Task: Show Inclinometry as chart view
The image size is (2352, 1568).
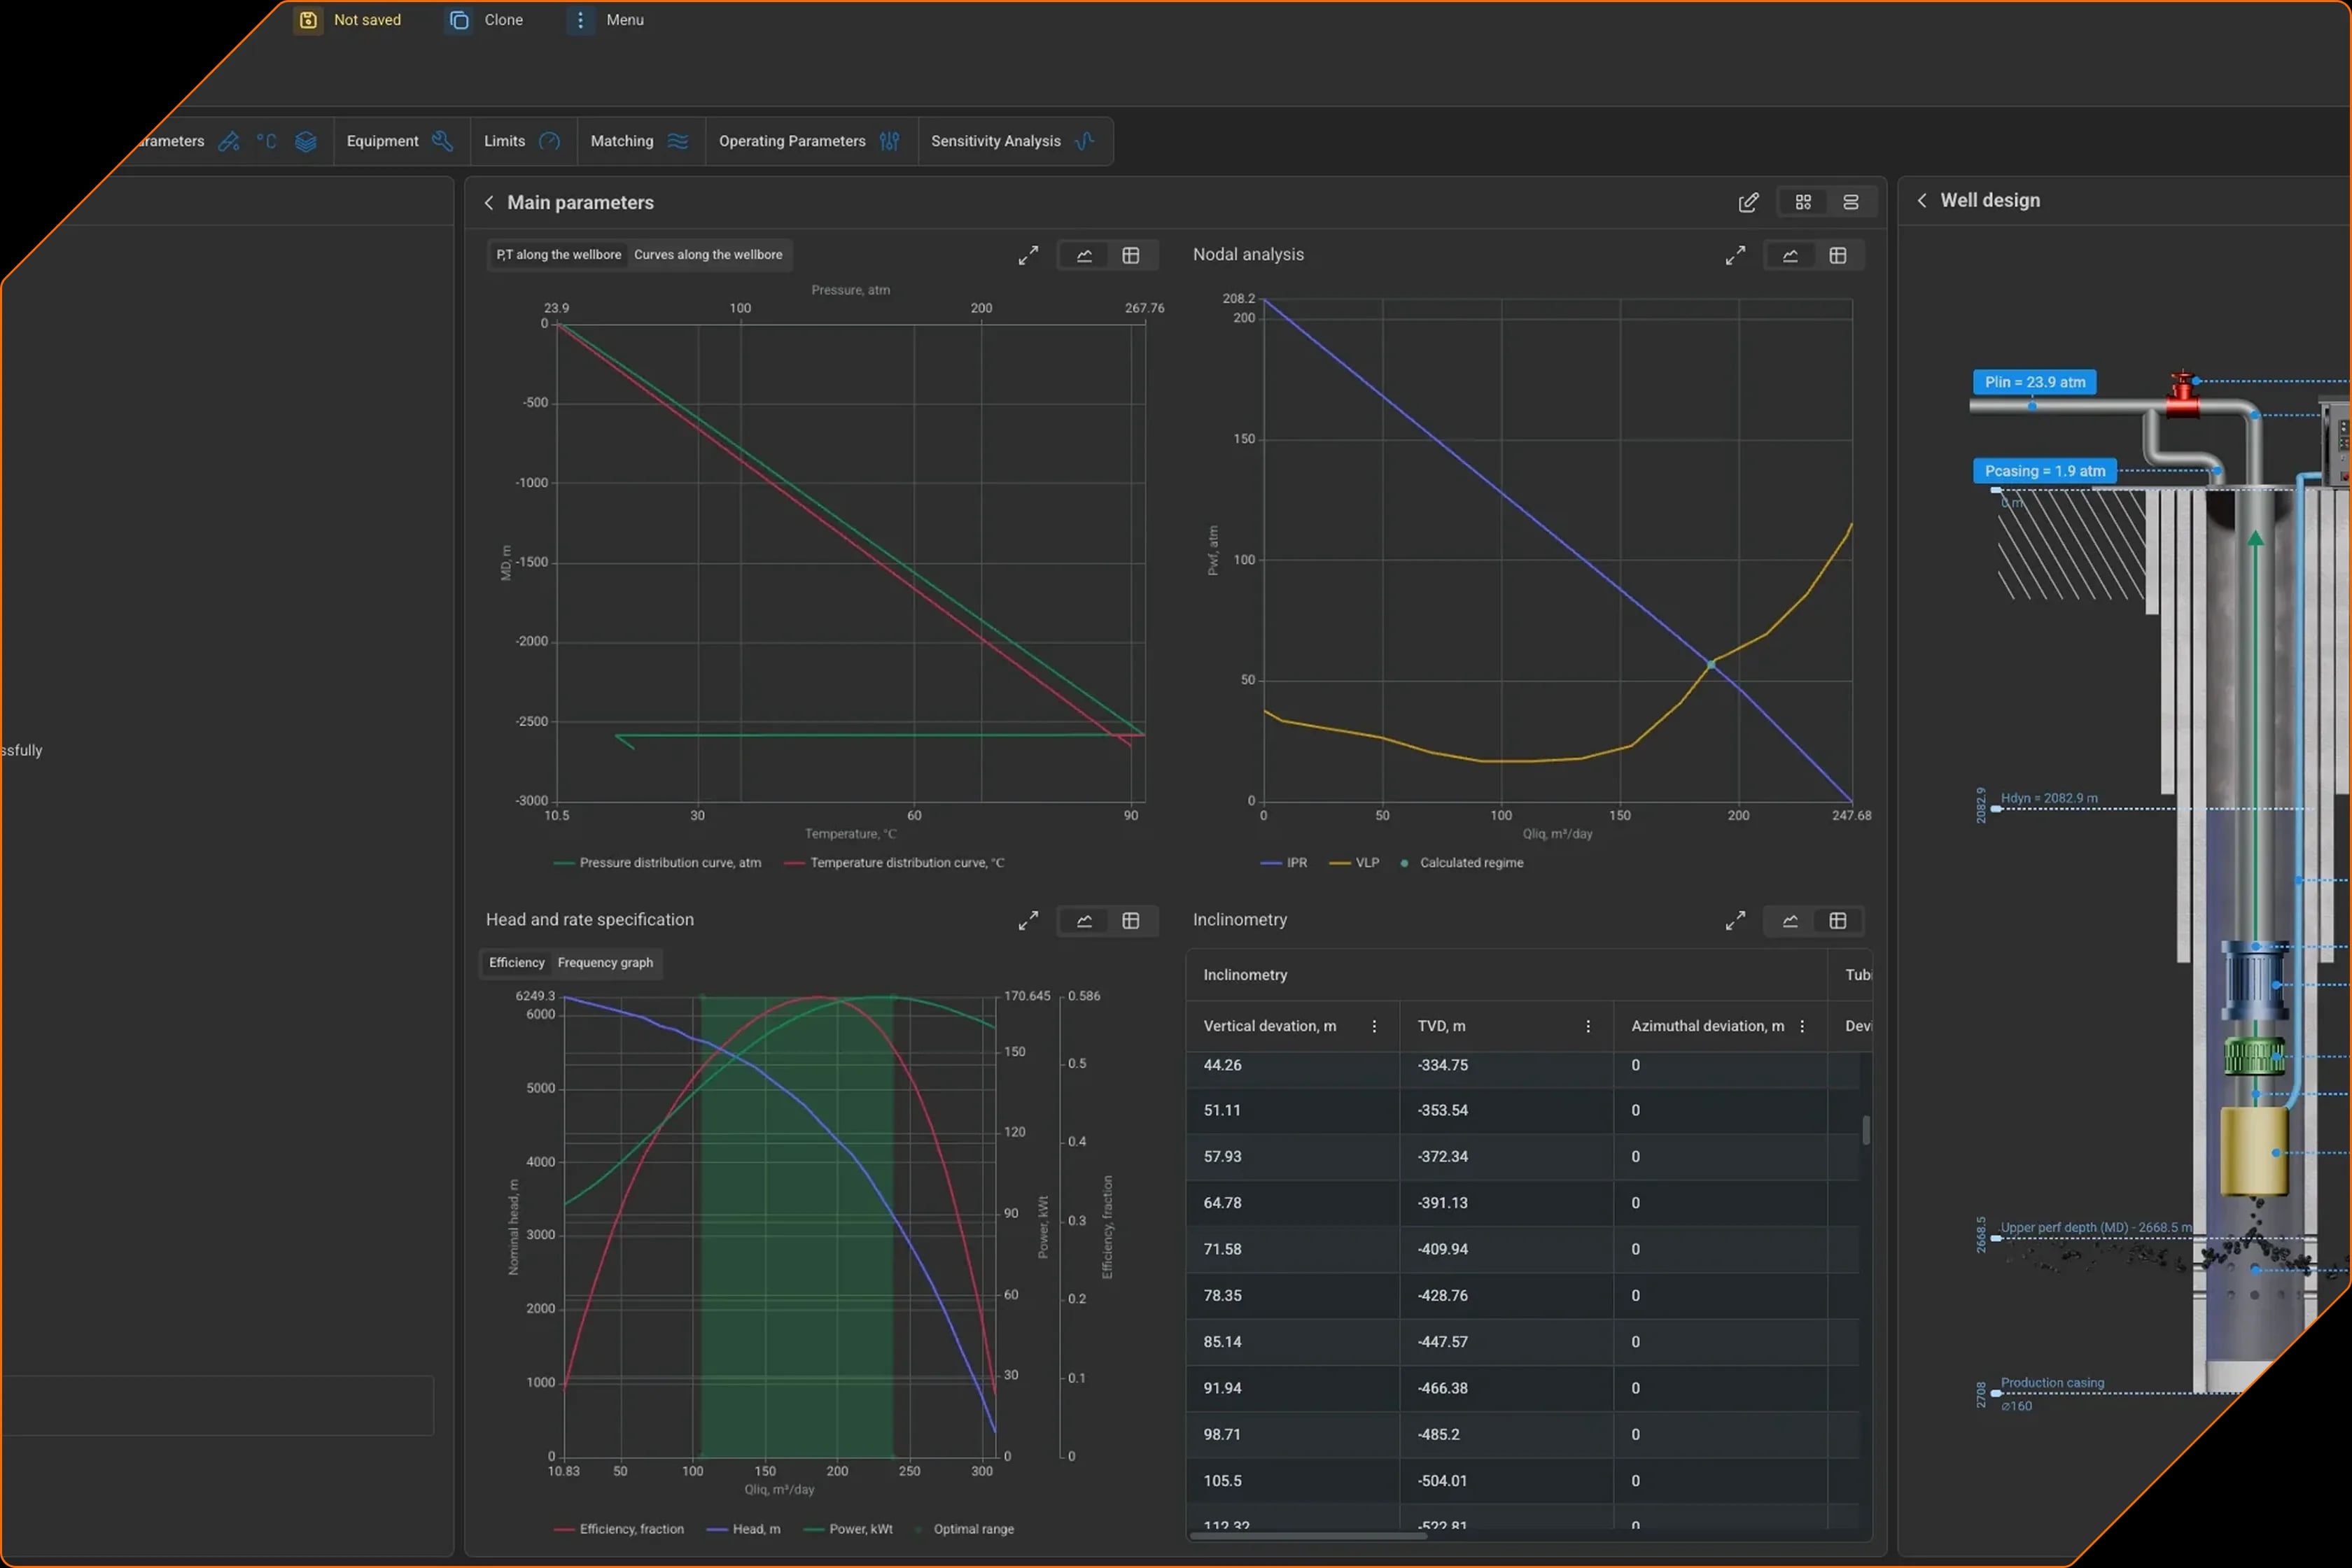Action: click(1790, 920)
